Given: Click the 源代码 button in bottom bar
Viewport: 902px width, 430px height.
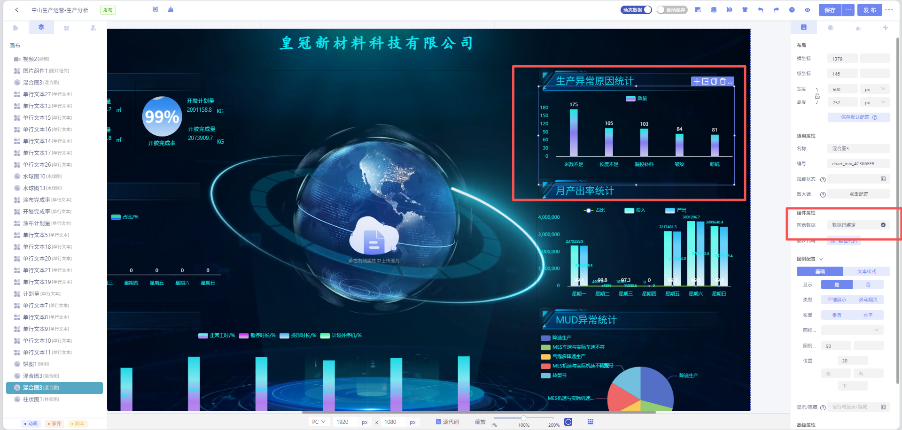Looking at the screenshot, I should pyautogui.click(x=447, y=422).
